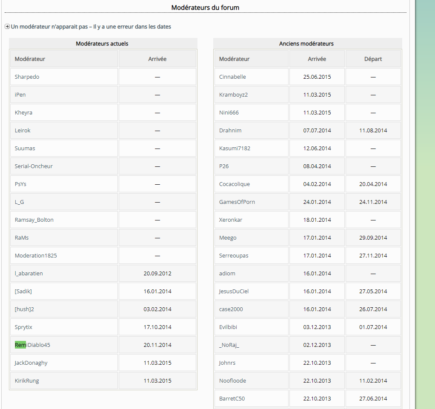Click departure date 11.08.2014

point(373,130)
